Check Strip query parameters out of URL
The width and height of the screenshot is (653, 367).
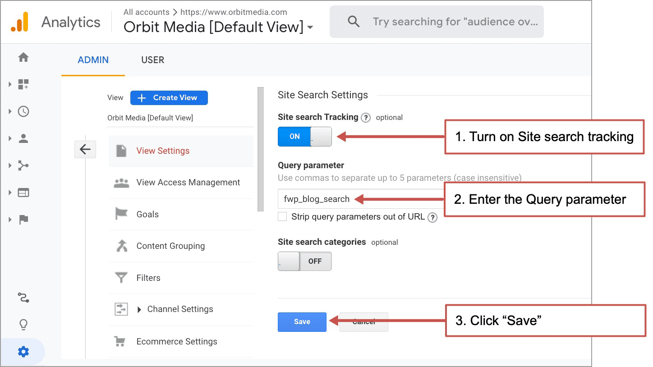click(282, 216)
